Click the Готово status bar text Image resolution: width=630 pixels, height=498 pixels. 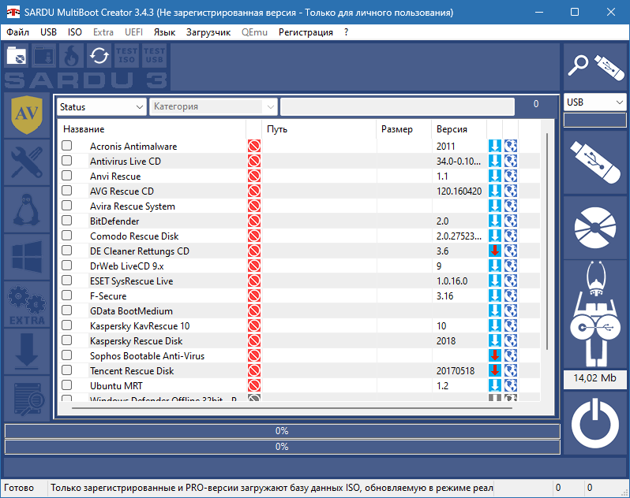click(19, 488)
